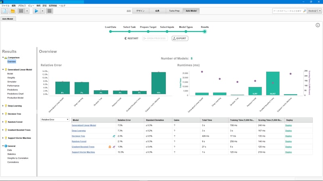Click the search magnifier icon
Image resolution: width=323 pixels, height=181 pixels.
(305, 11)
